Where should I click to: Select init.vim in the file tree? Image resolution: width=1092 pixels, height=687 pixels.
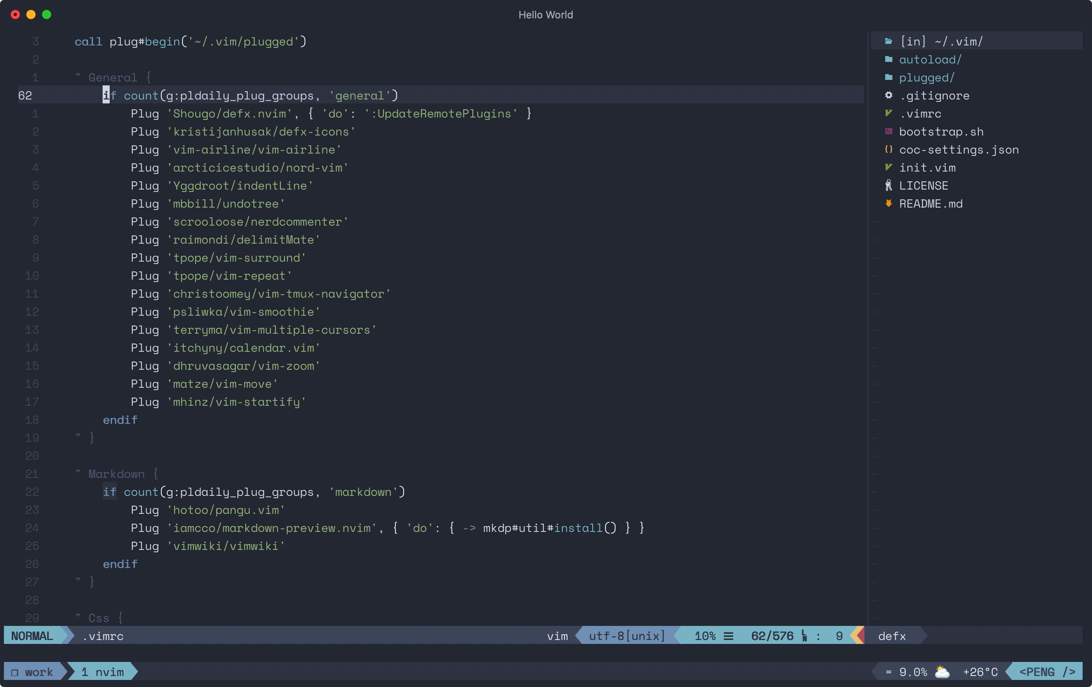(x=927, y=168)
